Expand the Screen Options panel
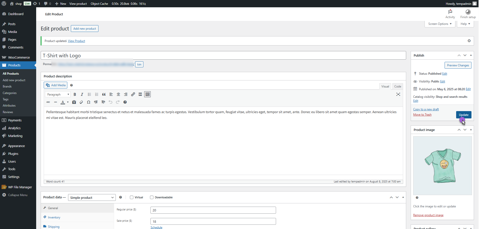The width and height of the screenshot is (479, 229). [x=440, y=24]
